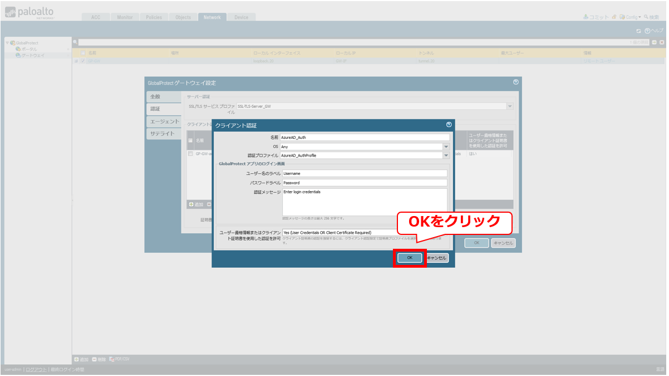Click the paloalto networks logo
The image size is (669, 376).
[x=29, y=13]
